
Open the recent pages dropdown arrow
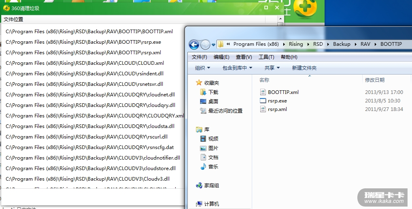point(213,45)
